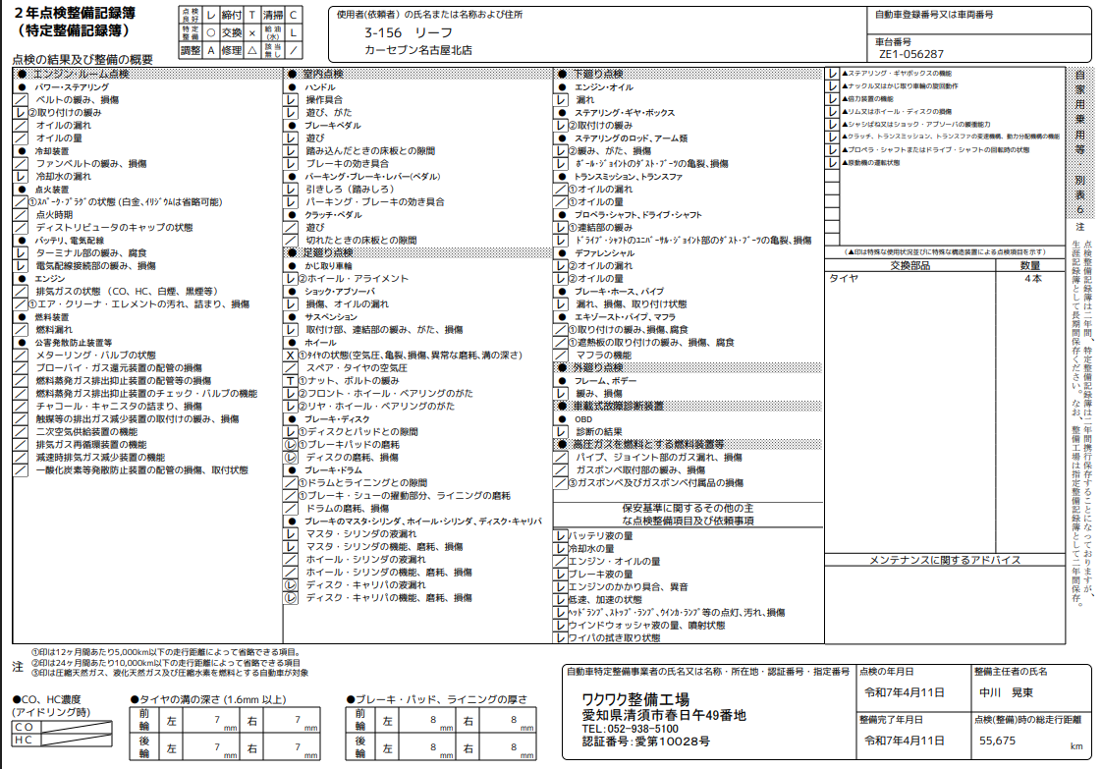The height and width of the screenshot is (769, 1102).
Task: Toggle the チャコール・キャニスタの詰まり、損傷 checkbox
Action: pyautogui.click(x=21, y=407)
